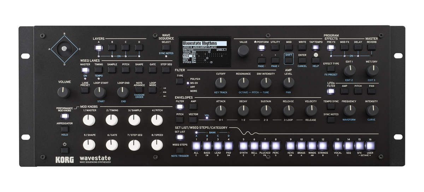Click the ENV INTENSITY knob

pyautogui.click(x=266, y=83)
